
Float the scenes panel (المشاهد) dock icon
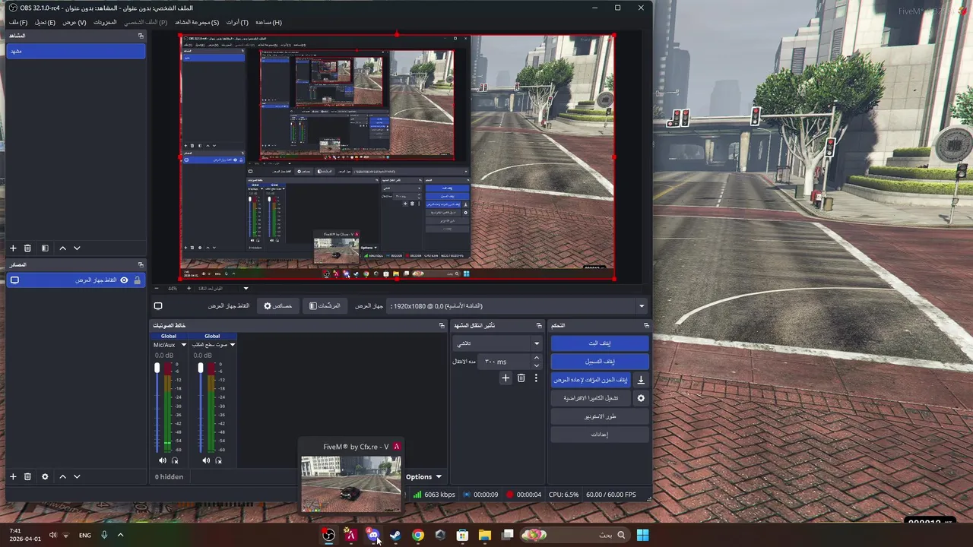(141, 36)
